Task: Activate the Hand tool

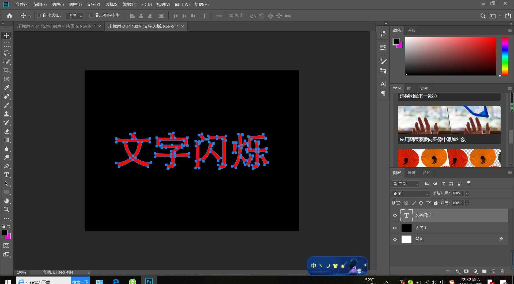Action: click(6, 201)
